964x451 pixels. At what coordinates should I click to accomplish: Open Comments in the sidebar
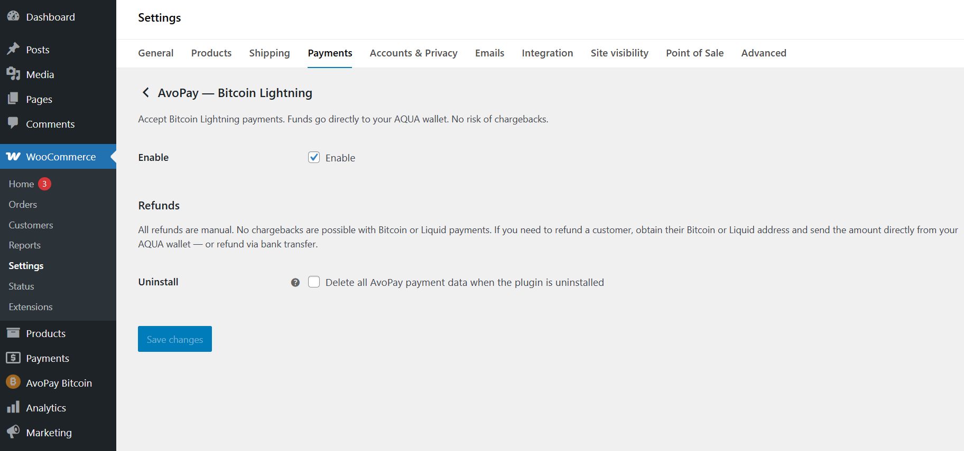coord(58,124)
